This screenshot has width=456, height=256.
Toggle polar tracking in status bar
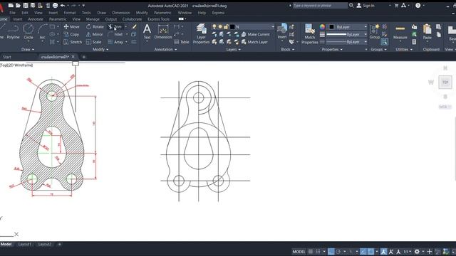338,252
